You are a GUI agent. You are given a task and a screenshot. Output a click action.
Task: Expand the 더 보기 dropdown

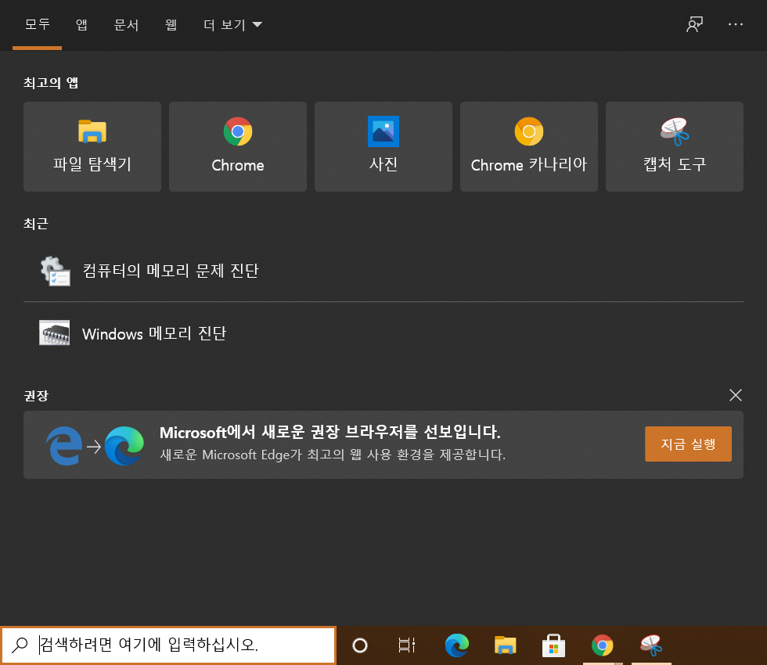click(233, 24)
